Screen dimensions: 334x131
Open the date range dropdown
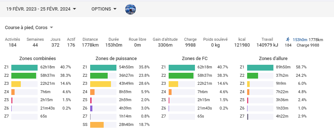coord(41,9)
